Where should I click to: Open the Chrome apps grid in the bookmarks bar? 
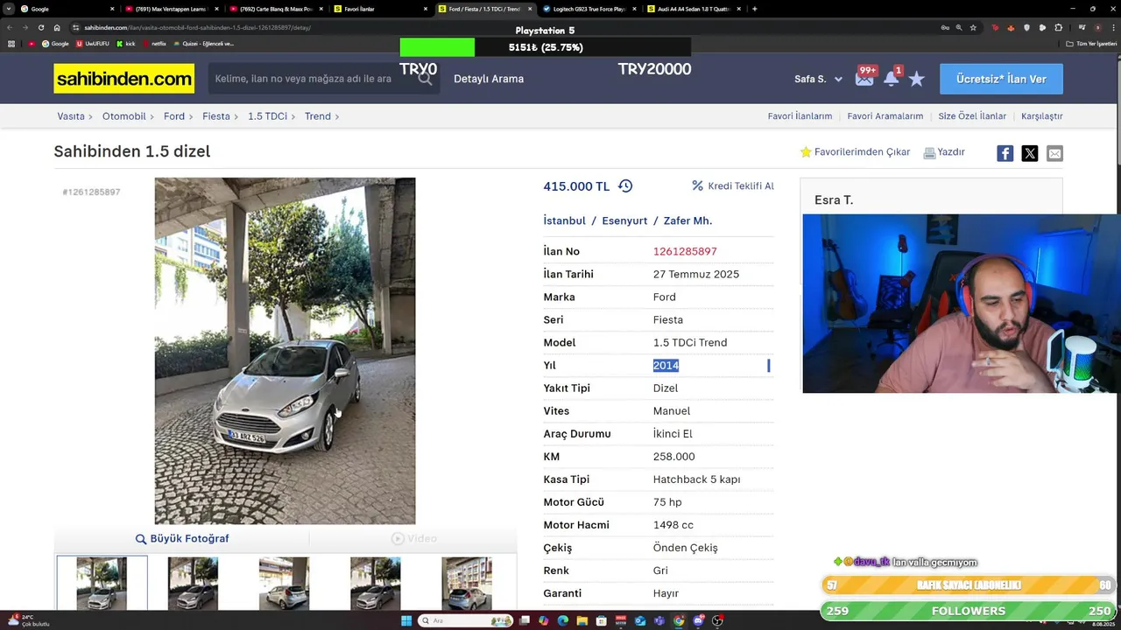pyautogui.click(x=11, y=43)
